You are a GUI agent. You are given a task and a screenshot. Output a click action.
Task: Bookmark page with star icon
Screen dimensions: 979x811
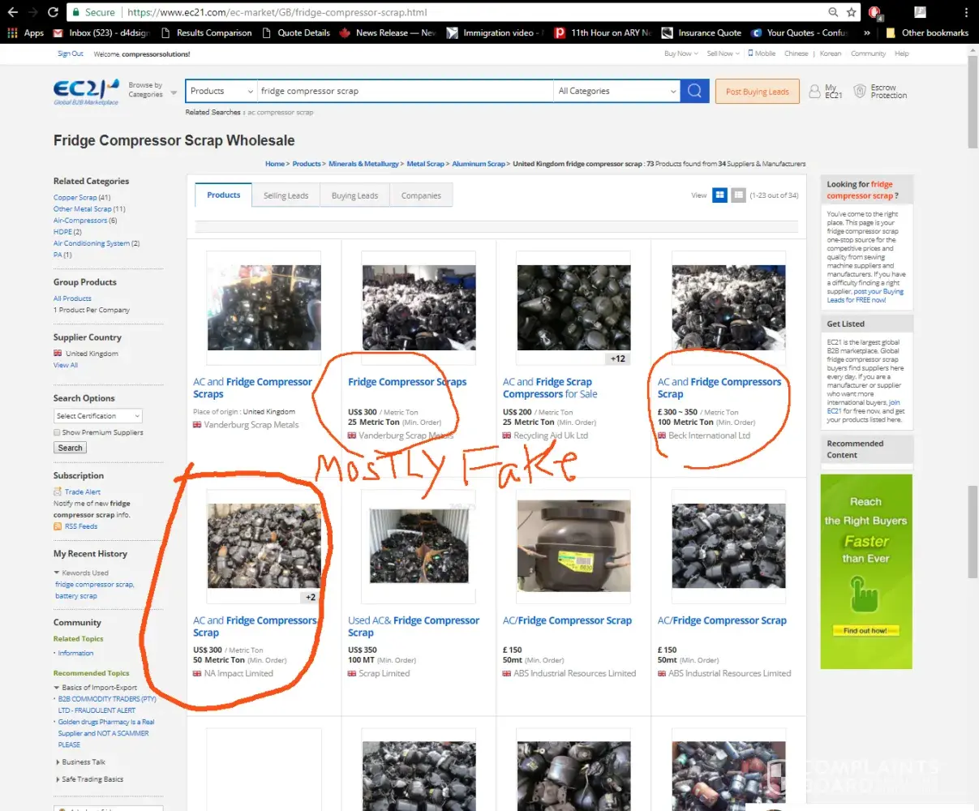click(x=851, y=12)
